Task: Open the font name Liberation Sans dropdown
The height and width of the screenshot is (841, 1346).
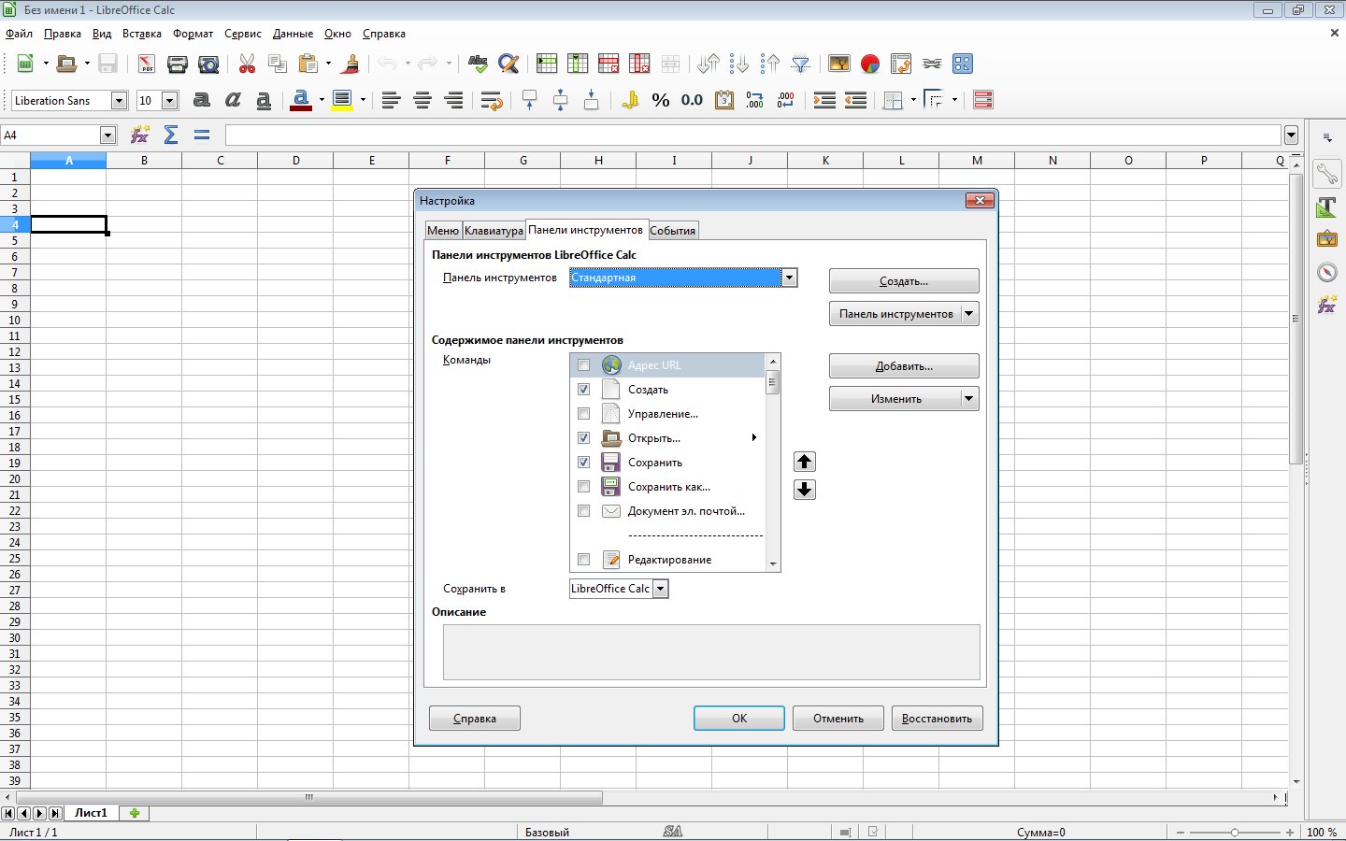Action: point(119,101)
